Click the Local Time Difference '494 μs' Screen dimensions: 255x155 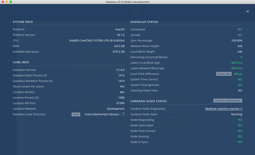pyautogui.click(x=238, y=74)
